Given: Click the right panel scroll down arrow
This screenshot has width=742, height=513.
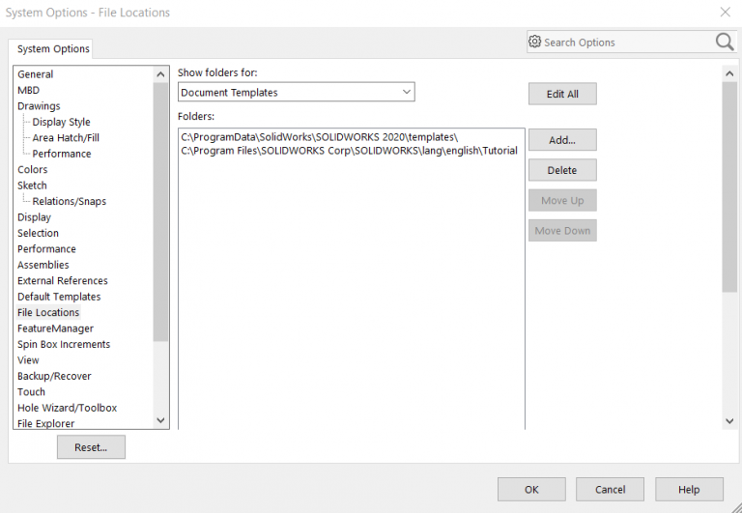Looking at the screenshot, I should click(x=729, y=421).
